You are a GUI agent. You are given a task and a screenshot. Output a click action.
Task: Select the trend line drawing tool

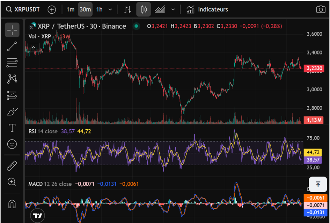click(x=12, y=46)
